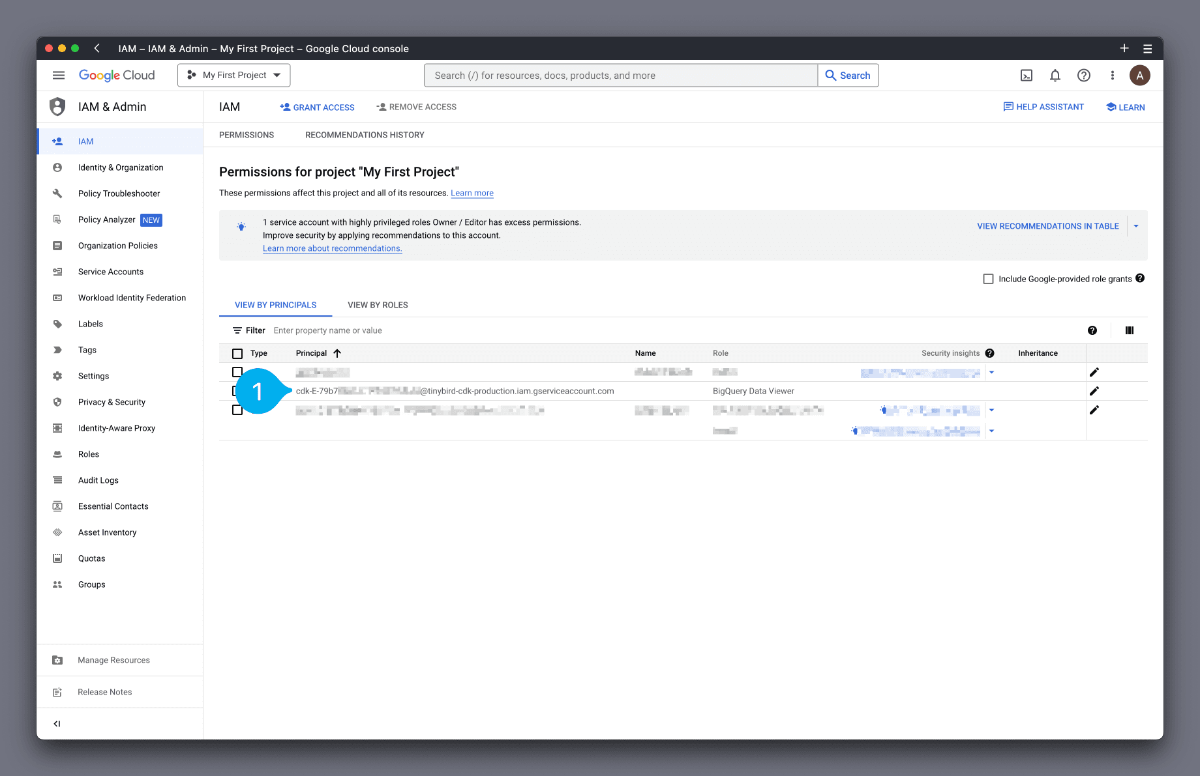
Task: Collapse the left sidebar navigation
Action: click(57, 724)
